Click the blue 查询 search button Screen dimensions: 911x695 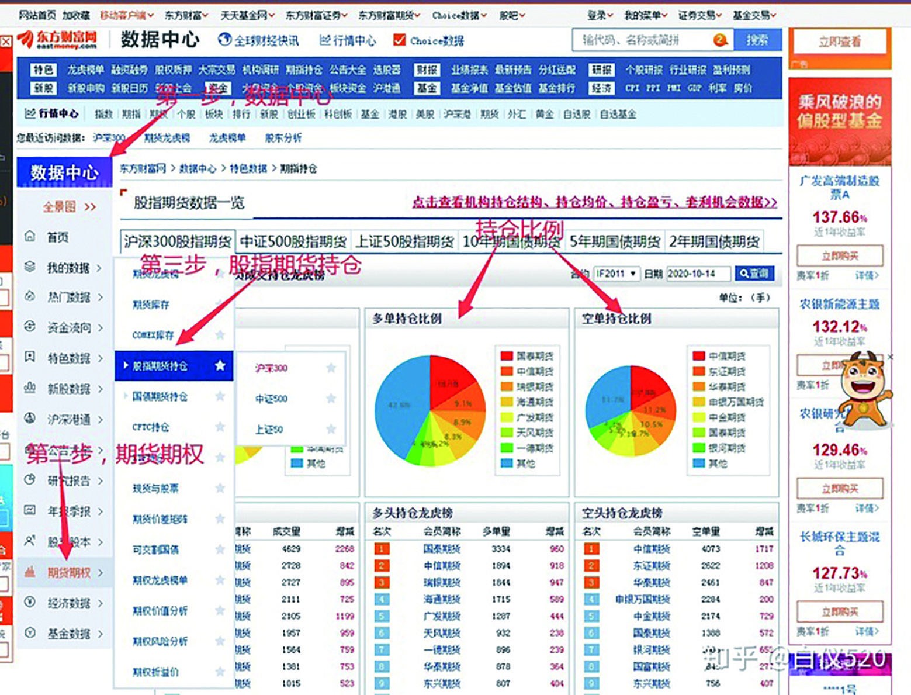pyautogui.click(x=756, y=273)
